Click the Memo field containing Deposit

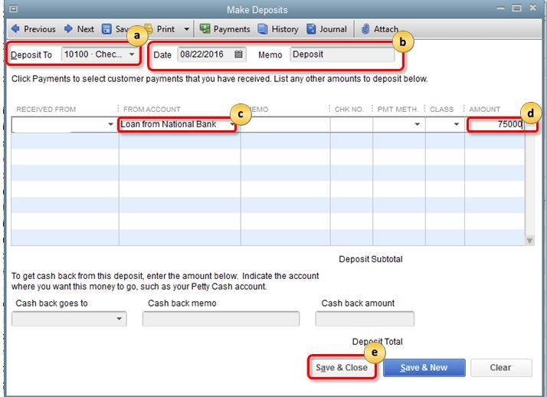pos(342,54)
